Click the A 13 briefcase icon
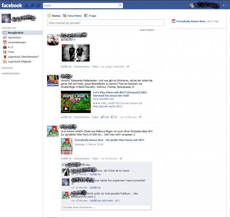Viewport: 230px width, 218px height. point(5,47)
